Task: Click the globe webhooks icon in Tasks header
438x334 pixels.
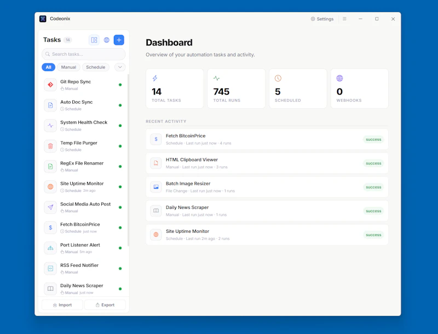Action: click(106, 40)
